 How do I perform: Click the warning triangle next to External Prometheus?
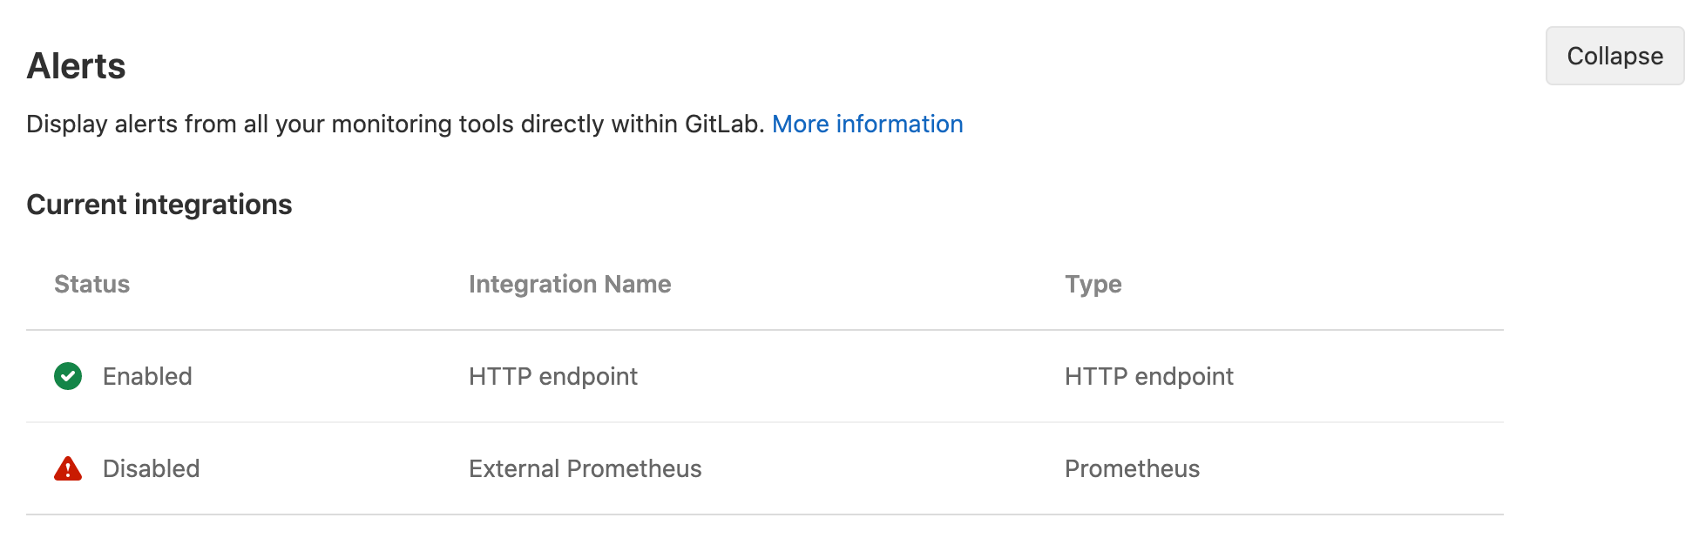67,468
